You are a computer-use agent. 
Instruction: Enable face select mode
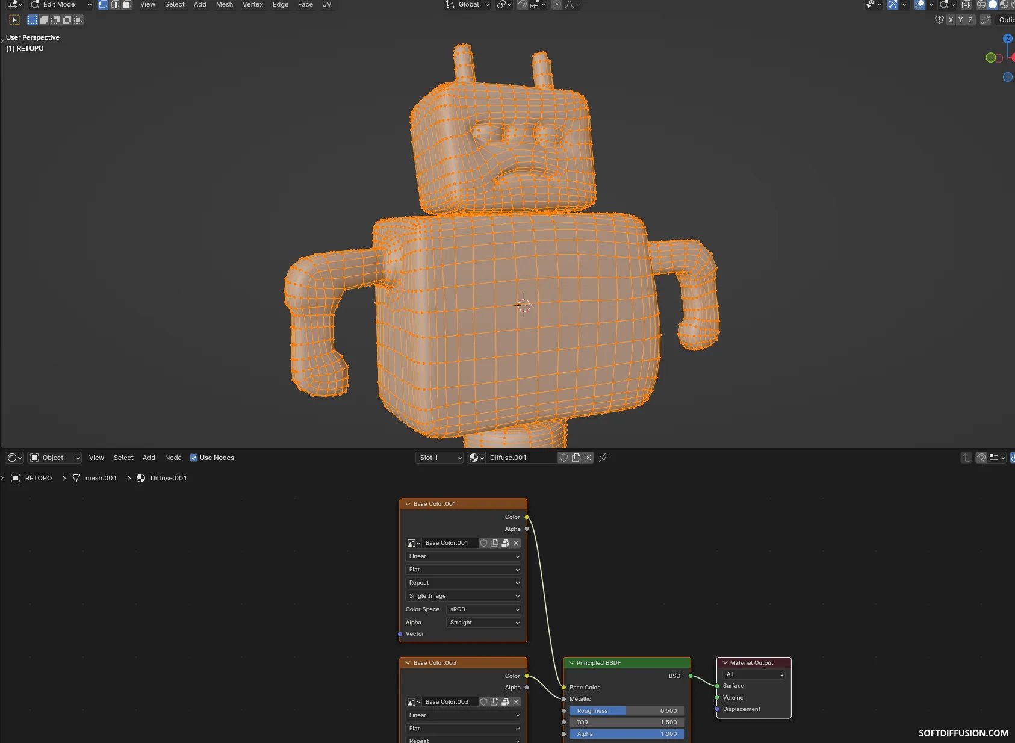pyautogui.click(x=126, y=4)
